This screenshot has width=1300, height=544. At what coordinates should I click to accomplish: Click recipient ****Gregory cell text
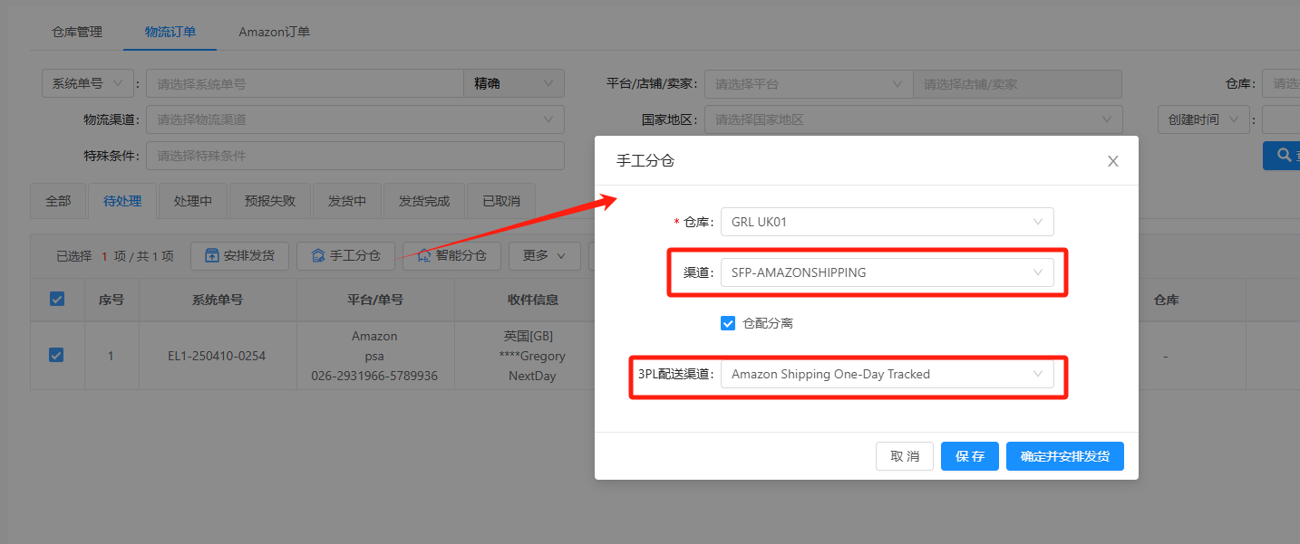(533, 356)
